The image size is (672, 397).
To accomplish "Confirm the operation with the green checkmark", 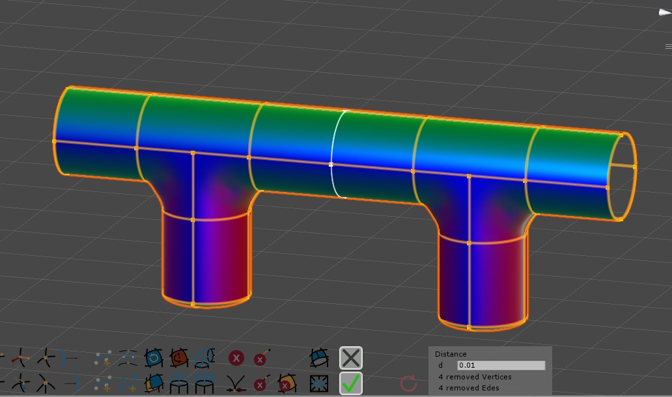I will (x=350, y=383).
